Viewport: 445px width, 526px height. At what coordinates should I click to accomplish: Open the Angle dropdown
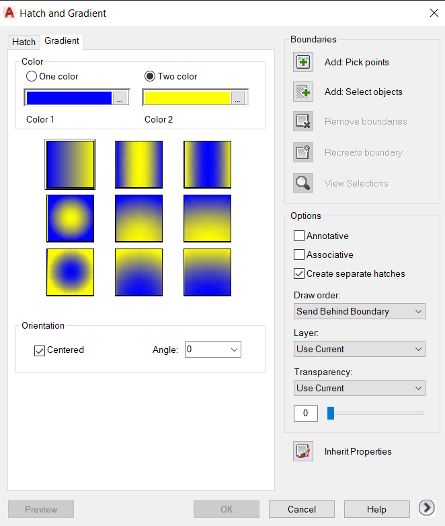(213, 350)
